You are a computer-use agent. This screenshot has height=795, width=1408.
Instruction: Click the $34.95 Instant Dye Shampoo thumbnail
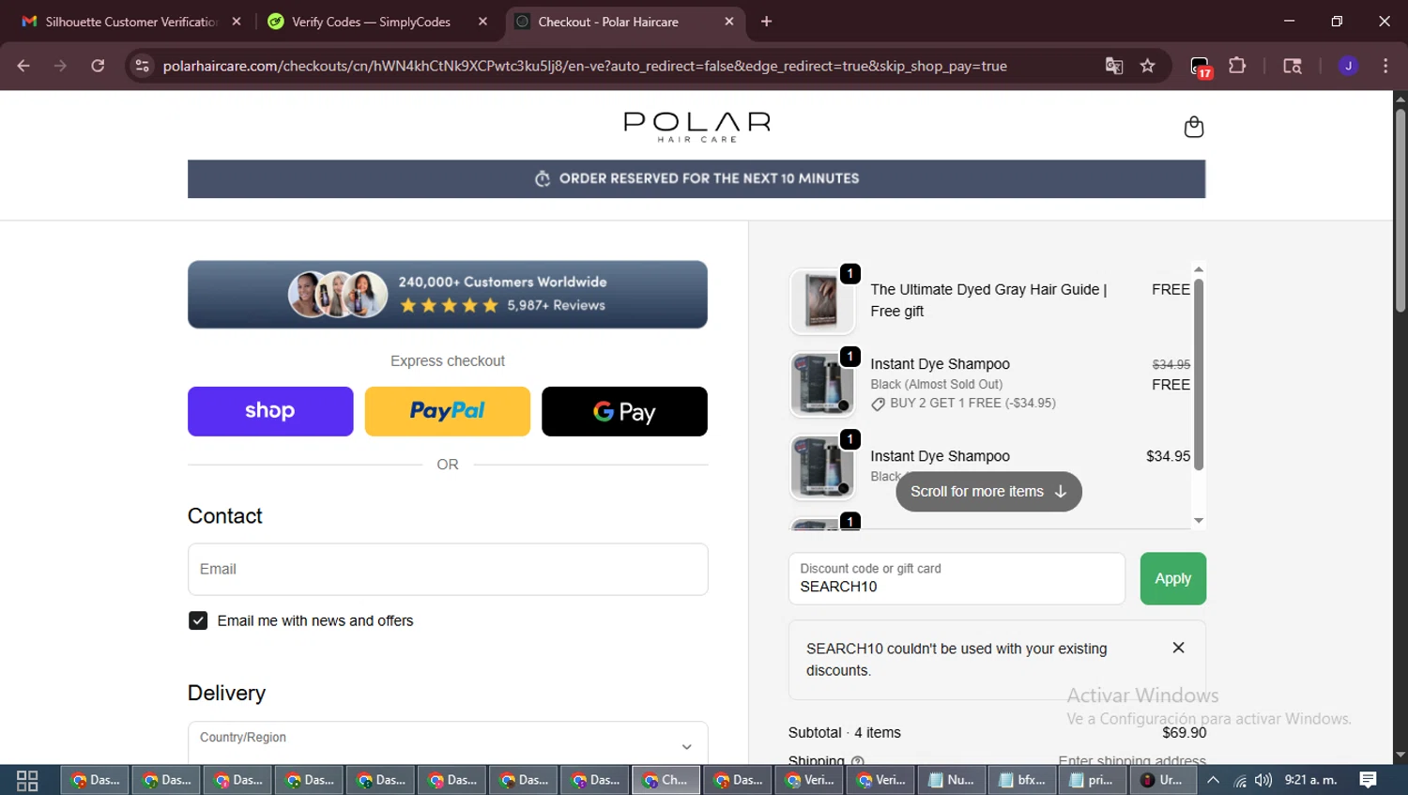(822, 467)
